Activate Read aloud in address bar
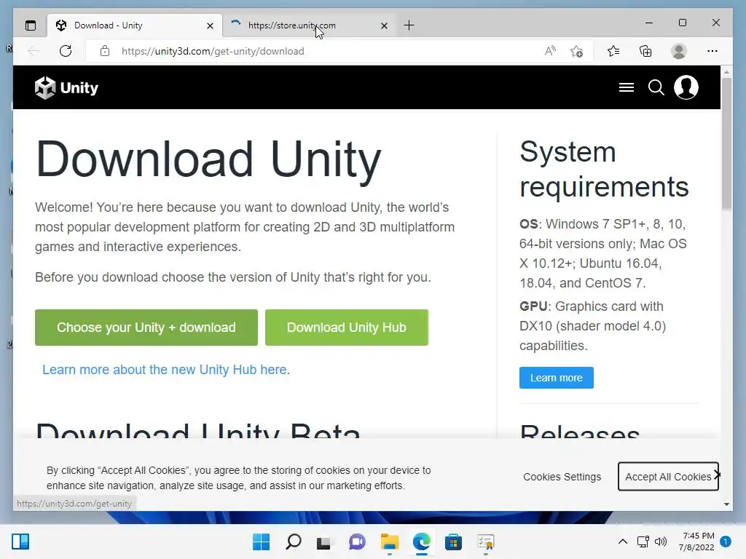This screenshot has width=746, height=559. point(550,51)
